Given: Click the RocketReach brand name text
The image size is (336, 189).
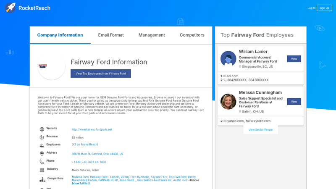Looking at the screenshot, I should pos(34,8).
